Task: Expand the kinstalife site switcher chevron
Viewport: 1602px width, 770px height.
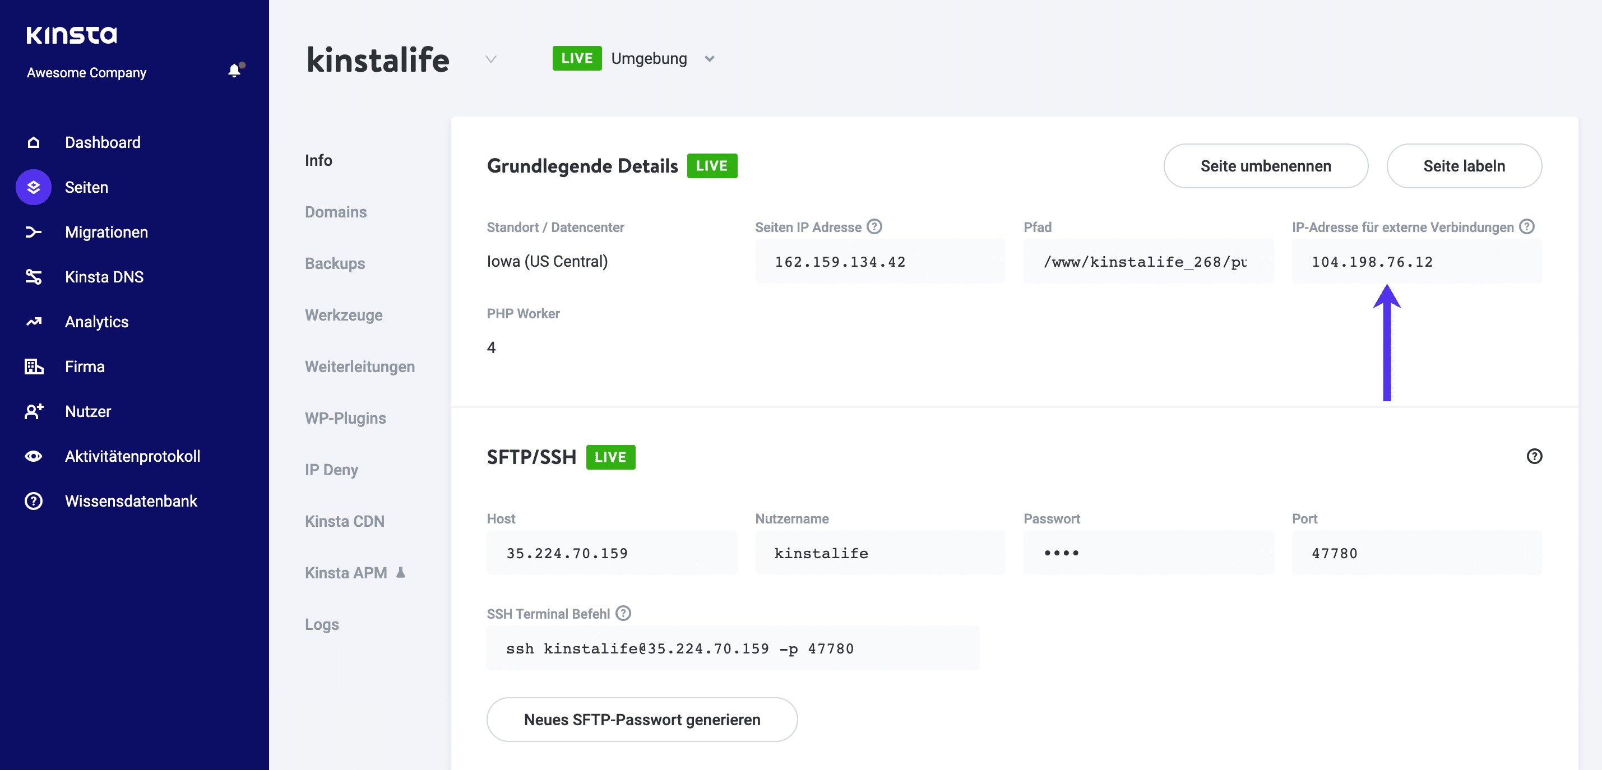Action: 490,59
